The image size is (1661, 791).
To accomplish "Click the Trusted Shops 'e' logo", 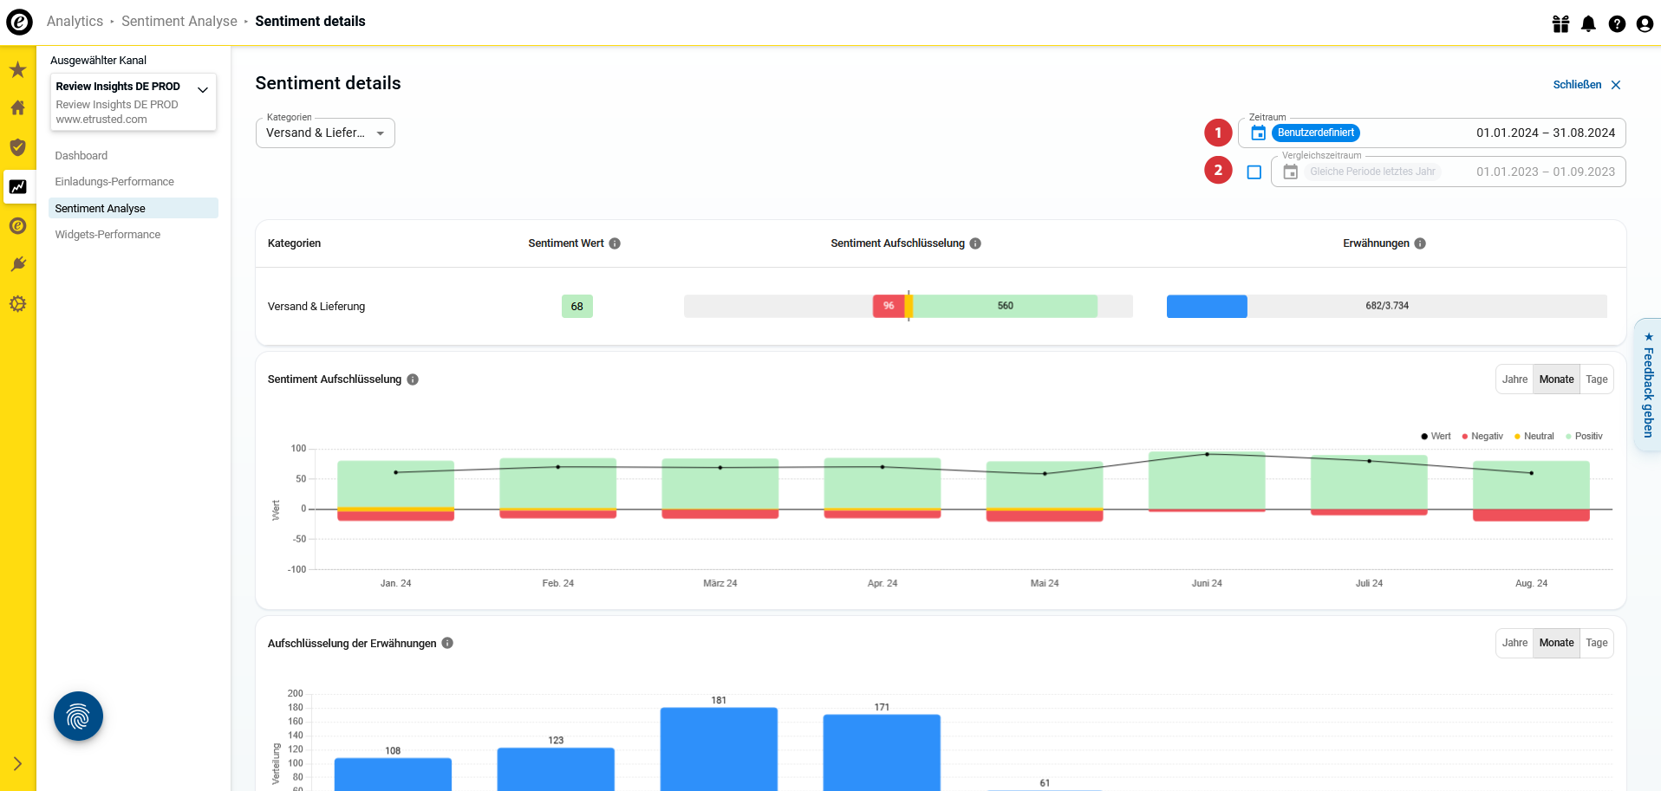I will (x=19, y=22).
